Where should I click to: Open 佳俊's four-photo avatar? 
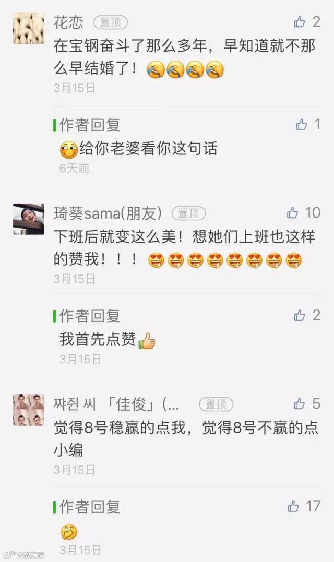click(29, 410)
